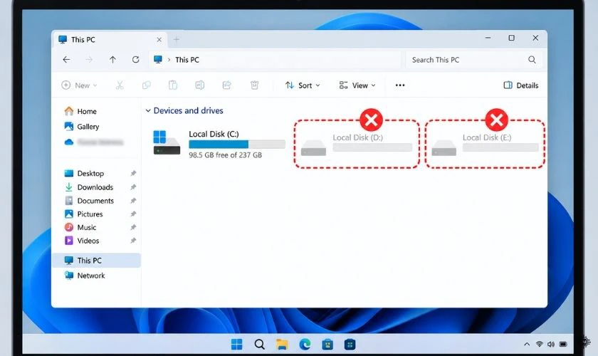
Task: Open the New item dropdown
Action: (79, 85)
